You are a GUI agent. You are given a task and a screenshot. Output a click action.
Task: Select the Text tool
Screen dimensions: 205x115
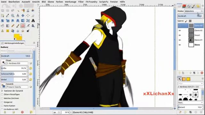click(x=33, y=20)
